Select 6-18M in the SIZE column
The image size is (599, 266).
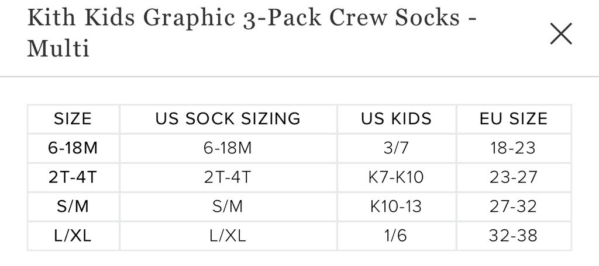click(x=73, y=148)
